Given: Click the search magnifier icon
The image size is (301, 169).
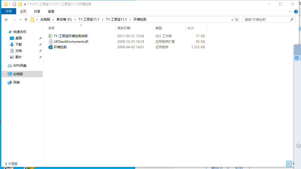Looking at the screenshot, I should point(292,20).
